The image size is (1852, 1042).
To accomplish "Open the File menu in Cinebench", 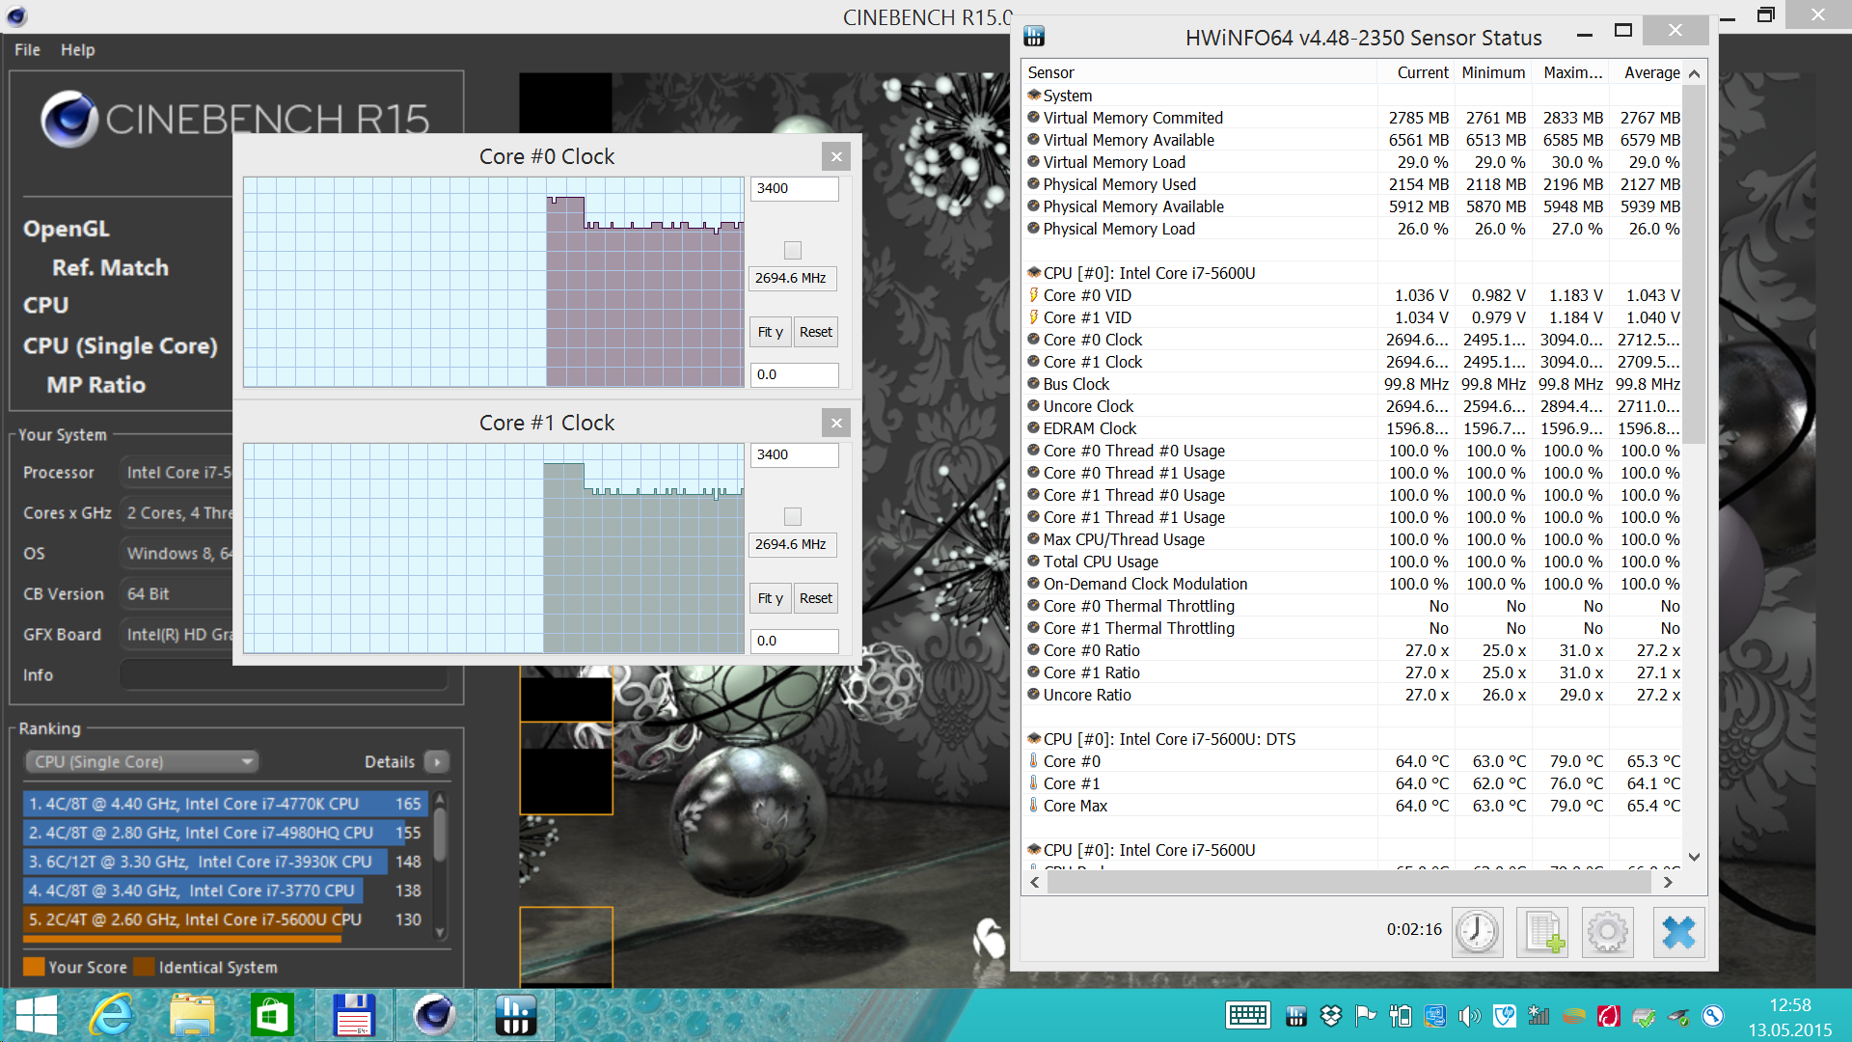I will (x=27, y=50).
